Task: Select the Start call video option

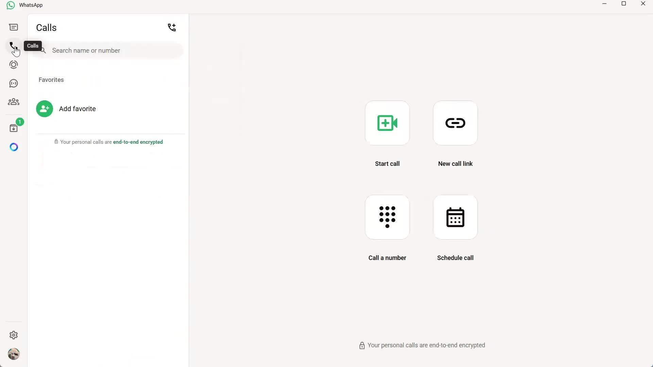Action: pos(387,123)
